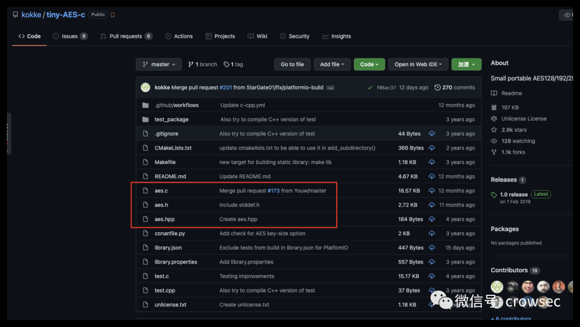This screenshot has height=327, width=580.
Task: Click the test_package folder icon
Action: [145, 120]
